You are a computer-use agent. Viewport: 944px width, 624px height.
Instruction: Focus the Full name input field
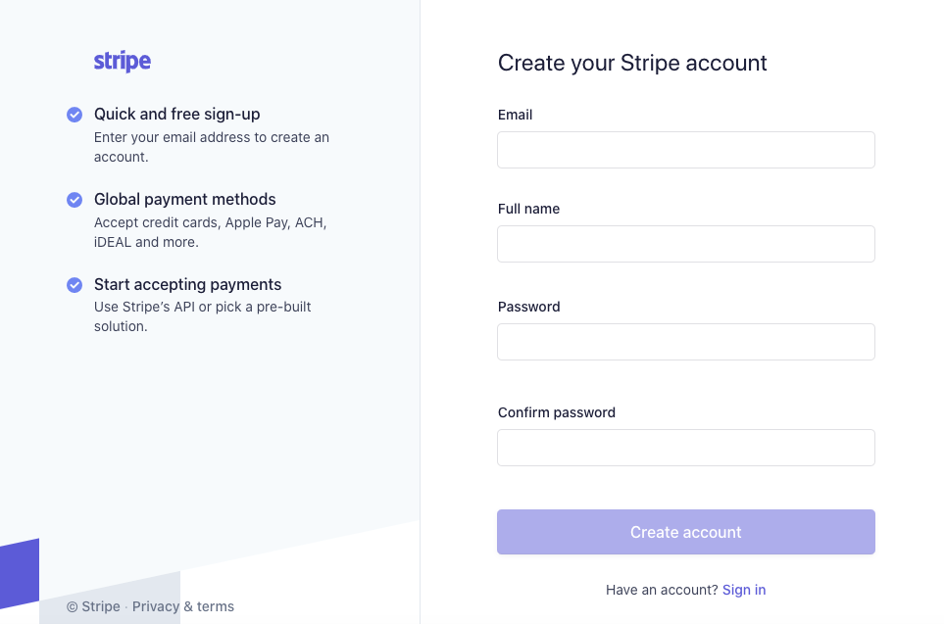point(686,244)
